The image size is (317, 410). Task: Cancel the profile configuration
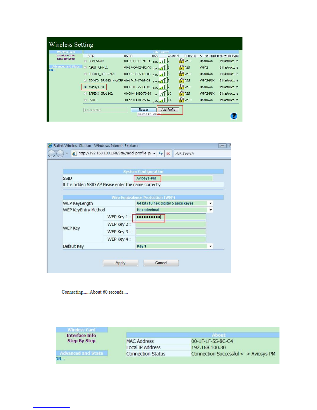161,263
